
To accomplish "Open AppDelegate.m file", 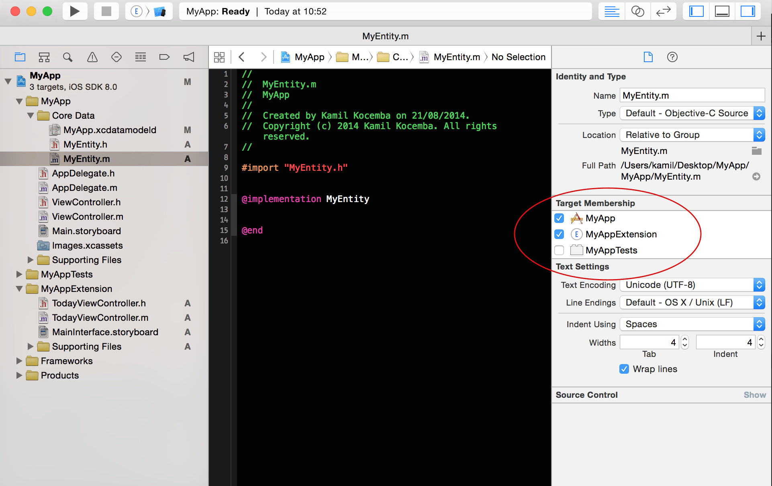I will point(104,188).
